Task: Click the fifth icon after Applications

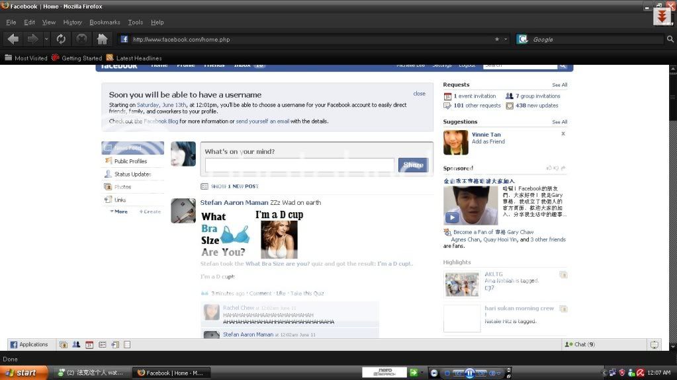Action: [x=115, y=344]
